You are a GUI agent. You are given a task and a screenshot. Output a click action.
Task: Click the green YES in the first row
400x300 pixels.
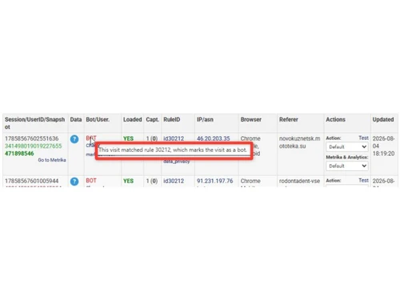128,138
